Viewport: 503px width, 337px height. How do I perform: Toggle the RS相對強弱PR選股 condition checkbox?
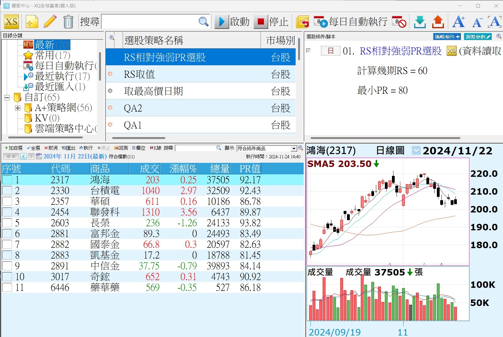point(309,51)
